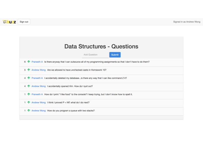The height and width of the screenshot is (144, 203).
Task: Open Andrew Wong link on Vim question
Action: tap(39, 86)
